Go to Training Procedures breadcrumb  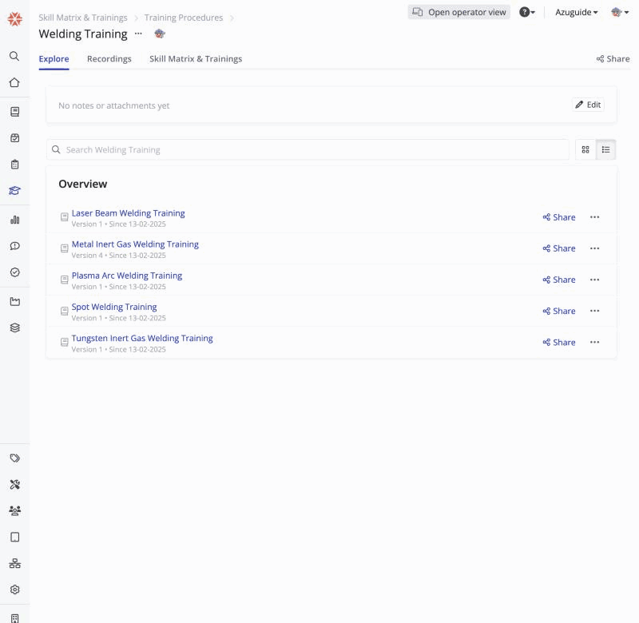pyautogui.click(x=184, y=18)
